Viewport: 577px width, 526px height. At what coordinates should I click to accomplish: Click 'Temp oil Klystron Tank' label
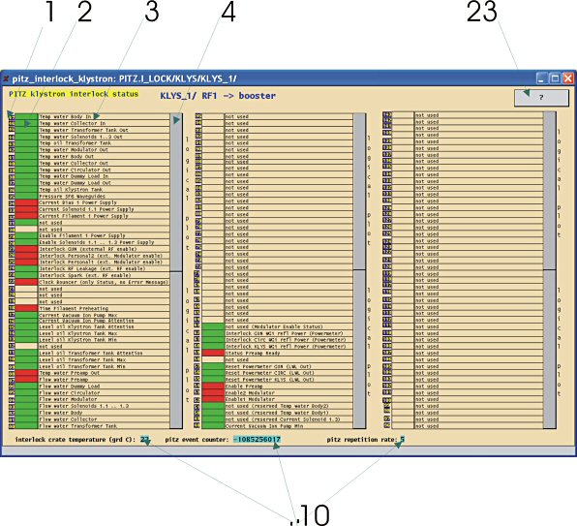(x=71, y=190)
